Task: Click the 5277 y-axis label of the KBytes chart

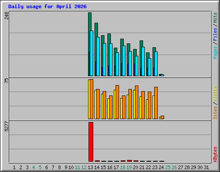Action: (6, 126)
